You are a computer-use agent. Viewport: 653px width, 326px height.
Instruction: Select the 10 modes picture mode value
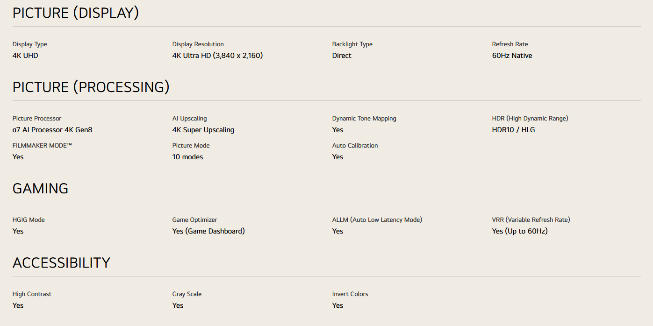187,157
